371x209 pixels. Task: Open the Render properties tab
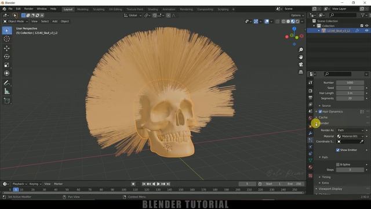pyautogui.click(x=311, y=91)
